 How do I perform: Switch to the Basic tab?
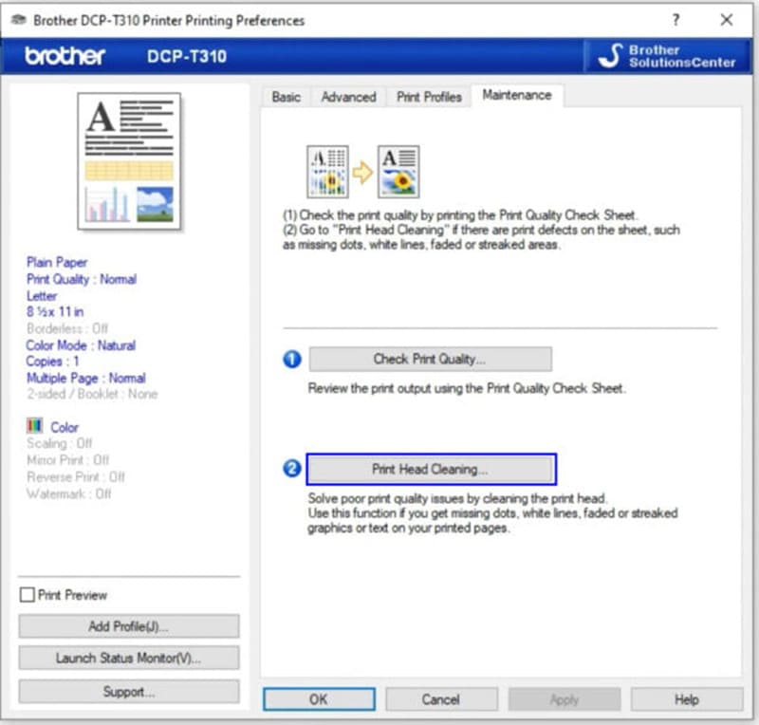(x=287, y=97)
